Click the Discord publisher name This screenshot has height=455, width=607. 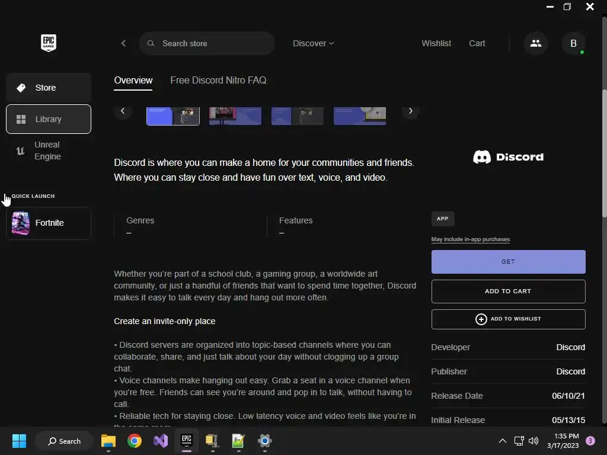click(571, 372)
